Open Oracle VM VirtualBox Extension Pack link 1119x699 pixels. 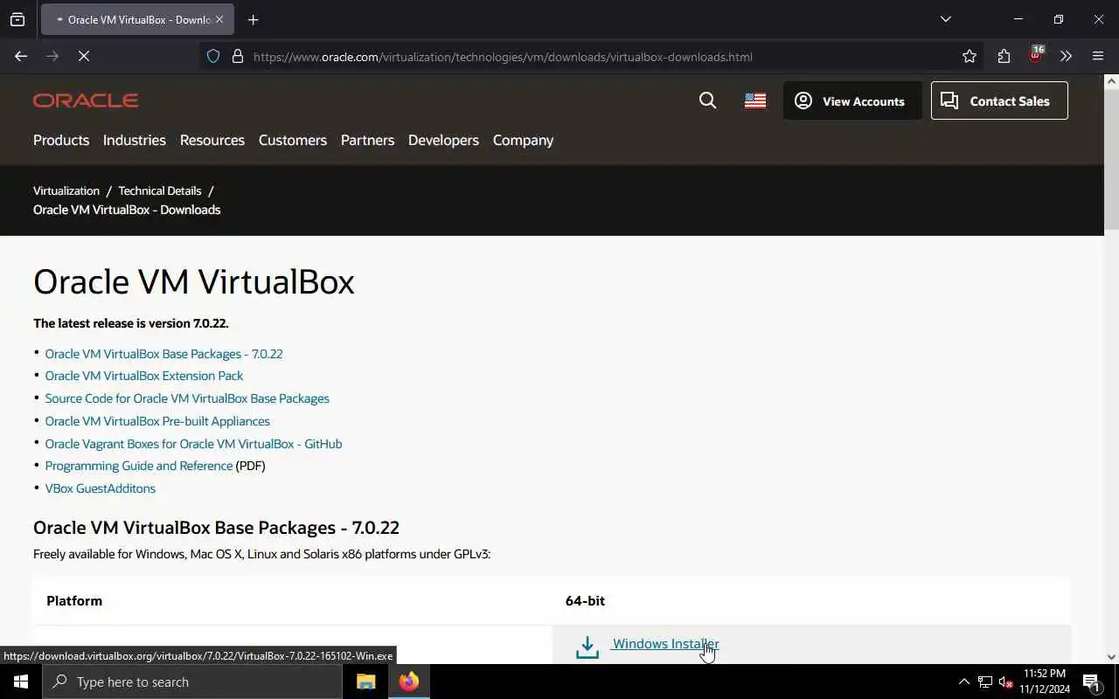coord(144,376)
